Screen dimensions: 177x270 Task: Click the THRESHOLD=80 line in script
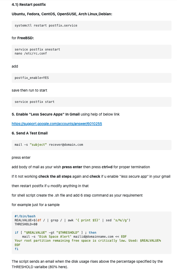[26, 224]
